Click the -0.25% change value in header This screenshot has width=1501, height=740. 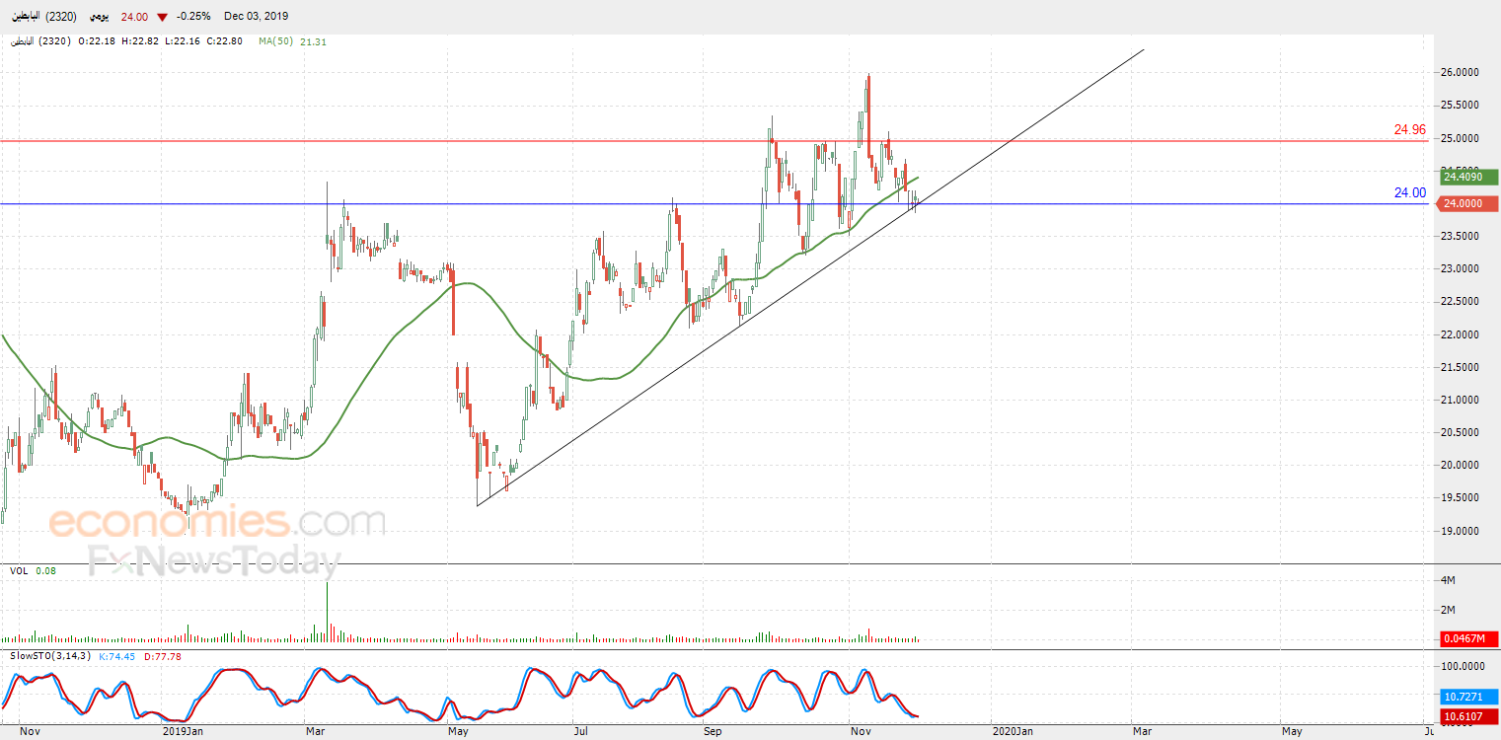pyautogui.click(x=193, y=16)
